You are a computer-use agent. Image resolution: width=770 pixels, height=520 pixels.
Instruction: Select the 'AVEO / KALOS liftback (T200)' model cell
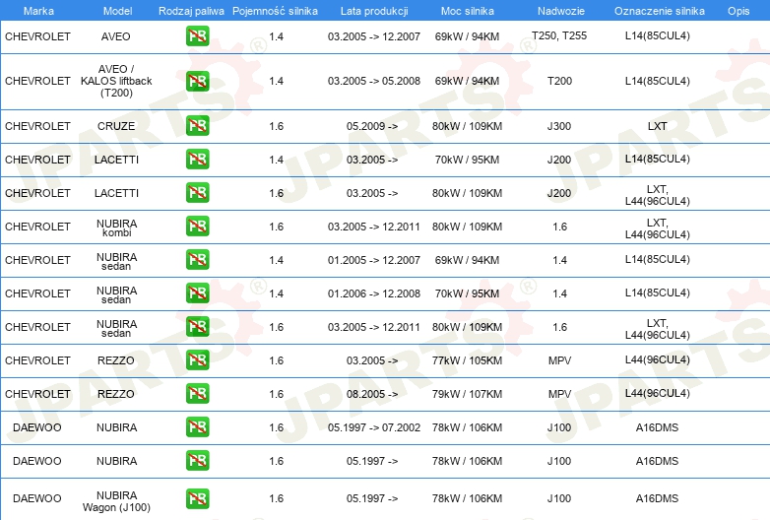tap(116, 81)
